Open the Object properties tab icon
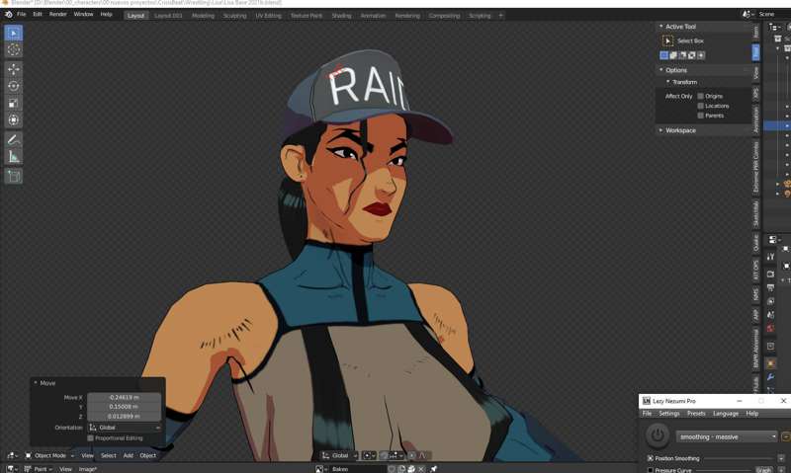The height and width of the screenshot is (473, 791). (x=770, y=363)
